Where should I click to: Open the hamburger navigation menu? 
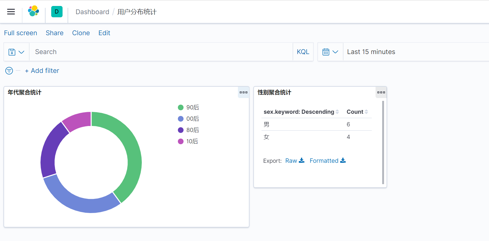11,12
